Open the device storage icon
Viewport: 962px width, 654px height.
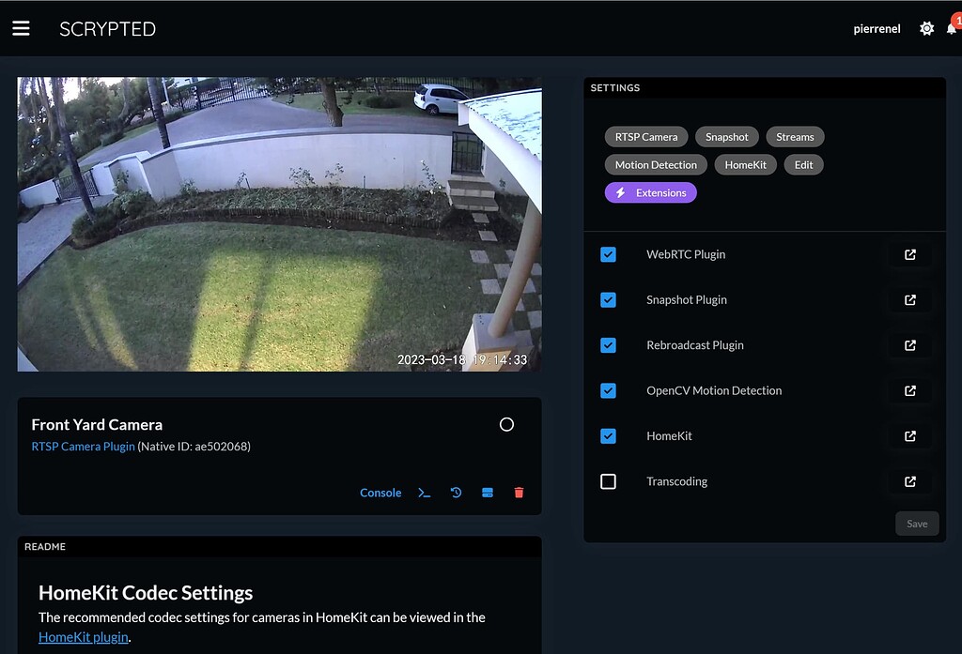[x=488, y=492]
